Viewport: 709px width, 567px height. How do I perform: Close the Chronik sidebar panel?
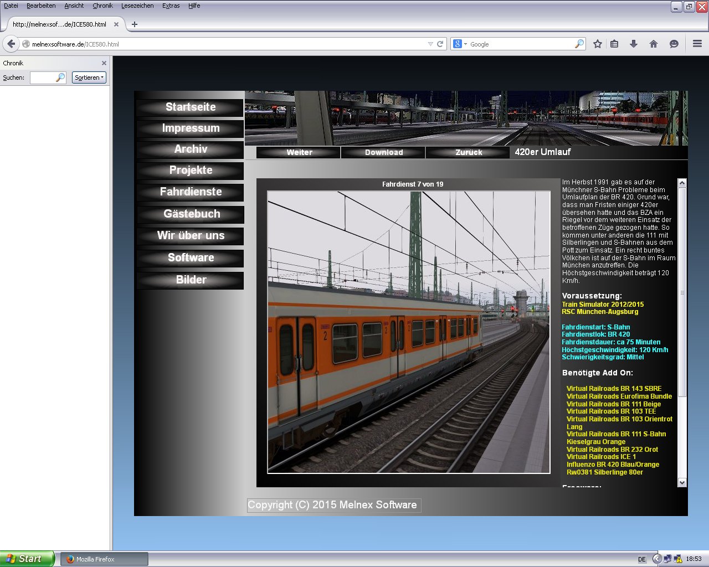104,63
